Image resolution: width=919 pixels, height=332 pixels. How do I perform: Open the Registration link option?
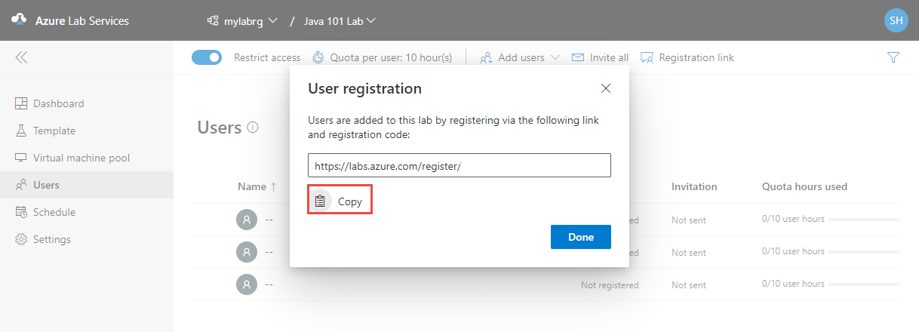point(687,57)
